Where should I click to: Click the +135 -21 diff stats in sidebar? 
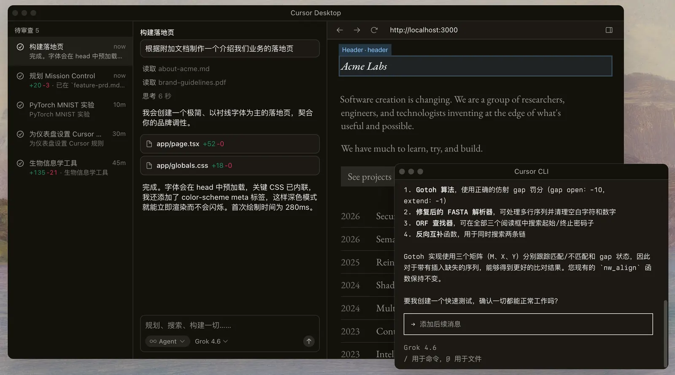pyautogui.click(x=43, y=173)
